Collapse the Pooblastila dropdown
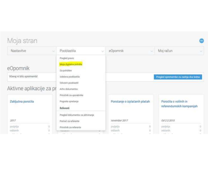Viewport: 208px width, 169px height. 81,51
